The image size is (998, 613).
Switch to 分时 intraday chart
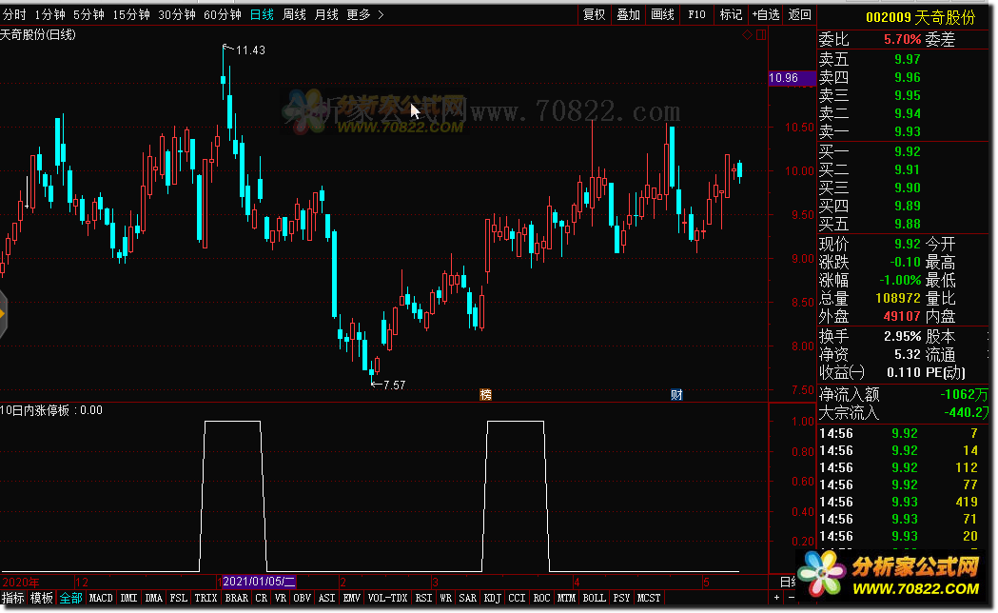(13, 14)
